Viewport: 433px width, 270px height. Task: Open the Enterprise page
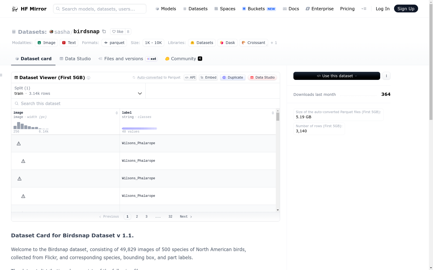pyautogui.click(x=320, y=9)
